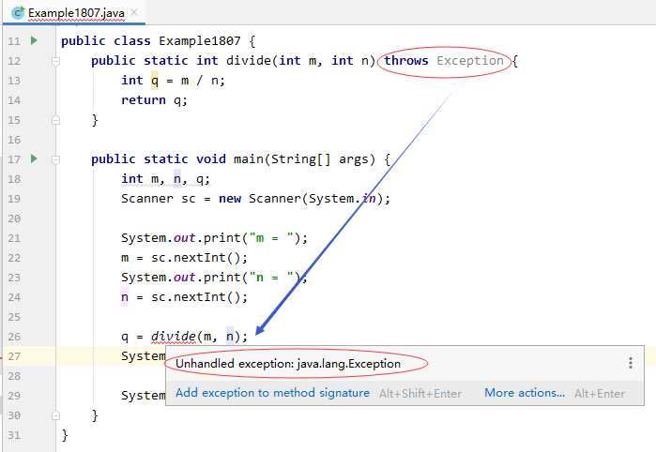Run class Example1807 via gutter arrow on line 11
This screenshot has width=656, height=452.
click(x=34, y=40)
